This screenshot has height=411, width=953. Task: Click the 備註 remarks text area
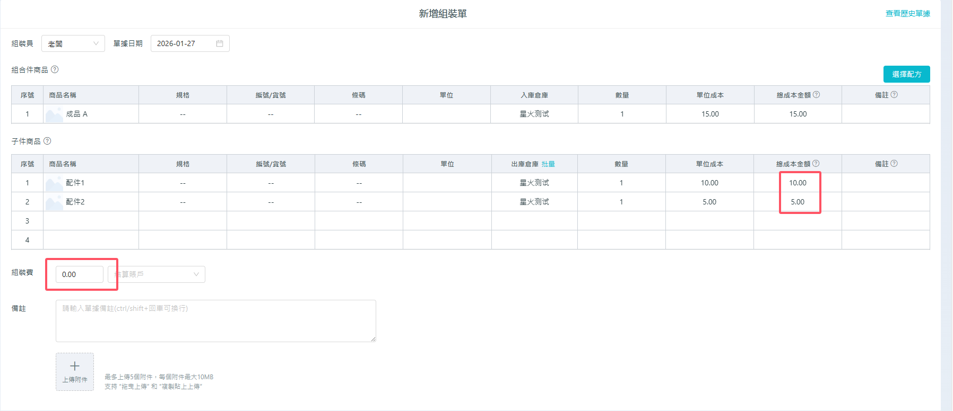(215, 321)
